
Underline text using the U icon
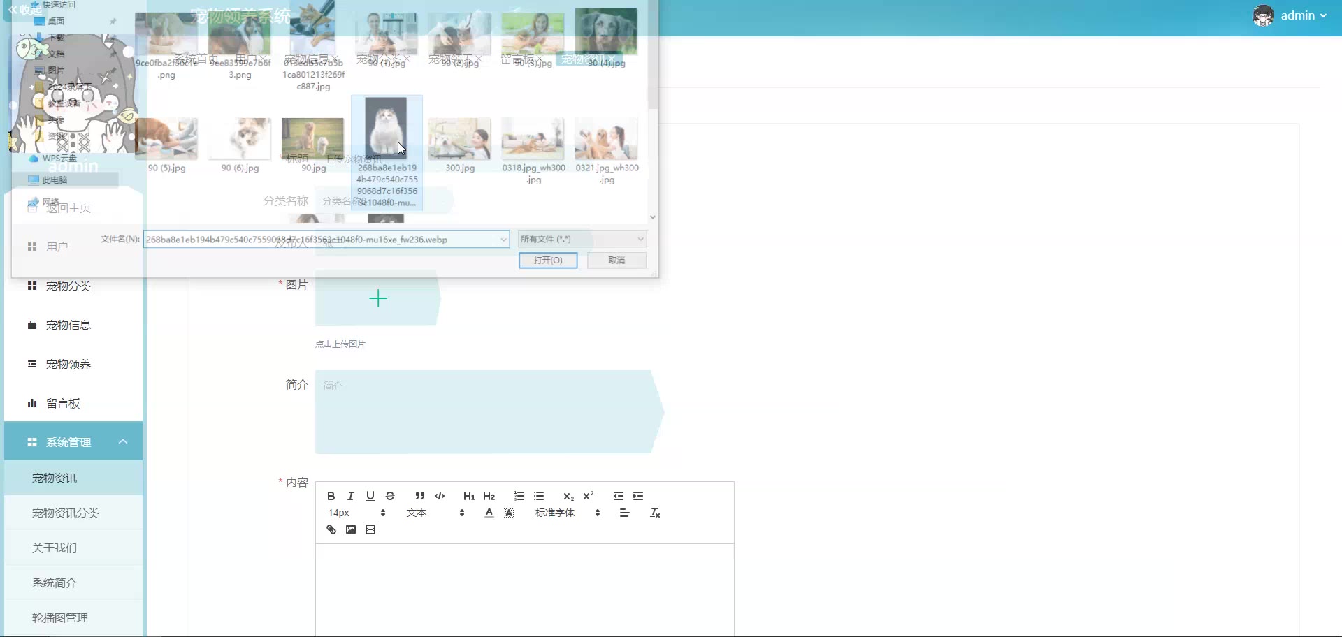point(370,496)
